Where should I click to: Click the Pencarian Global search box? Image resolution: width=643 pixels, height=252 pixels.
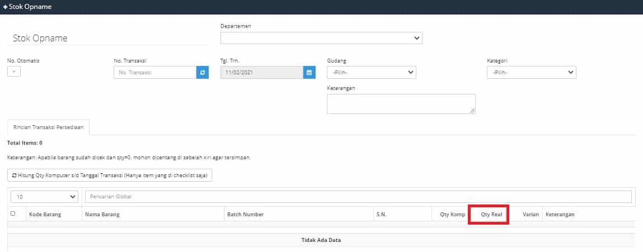pyautogui.click(x=358, y=197)
